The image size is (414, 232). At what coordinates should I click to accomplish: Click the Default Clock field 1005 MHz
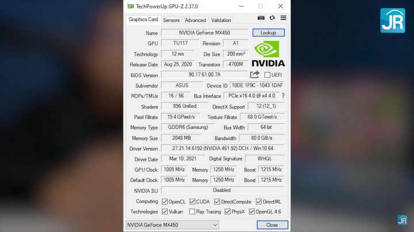click(174, 180)
